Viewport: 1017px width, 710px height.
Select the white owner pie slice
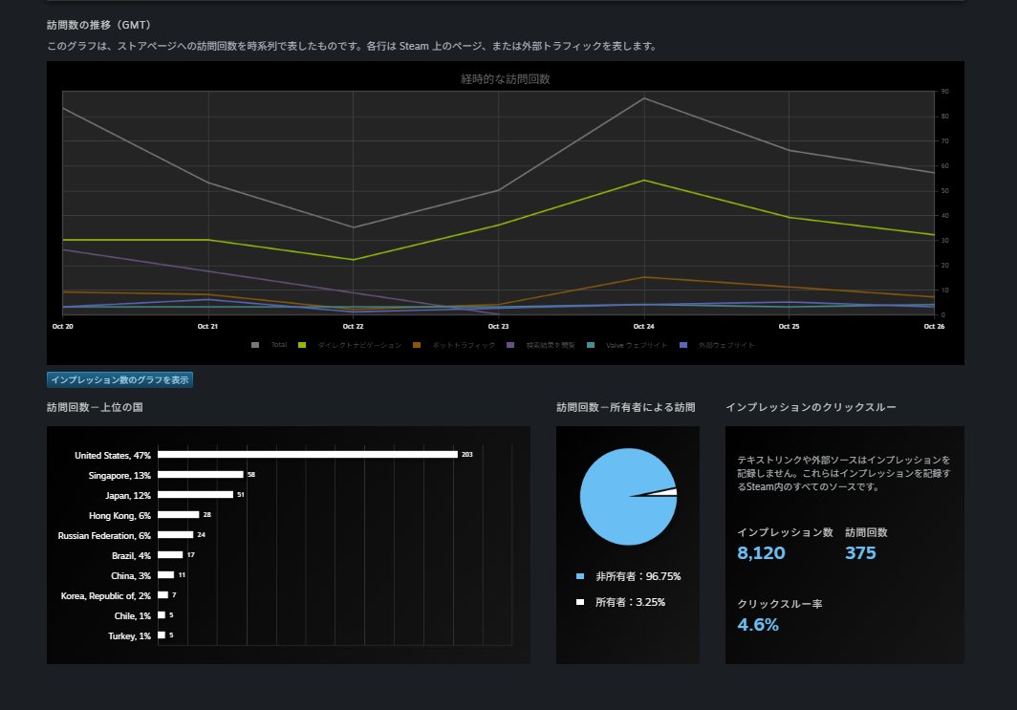[665, 492]
